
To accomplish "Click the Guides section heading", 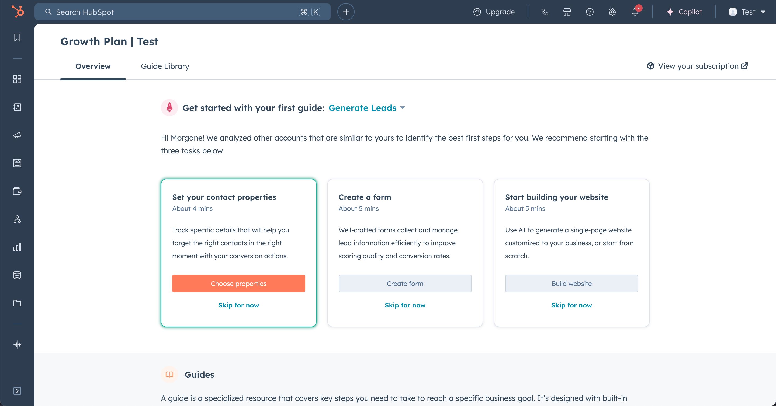I will pos(199,374).
